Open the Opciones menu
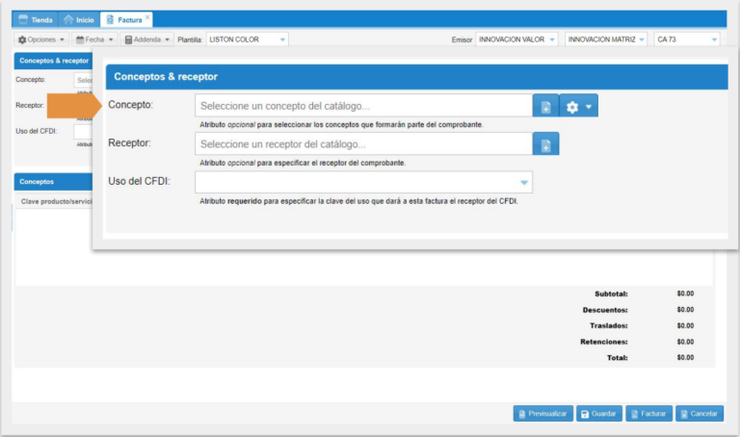The height and width of the screenshot is (437, 740). (41, 39)
